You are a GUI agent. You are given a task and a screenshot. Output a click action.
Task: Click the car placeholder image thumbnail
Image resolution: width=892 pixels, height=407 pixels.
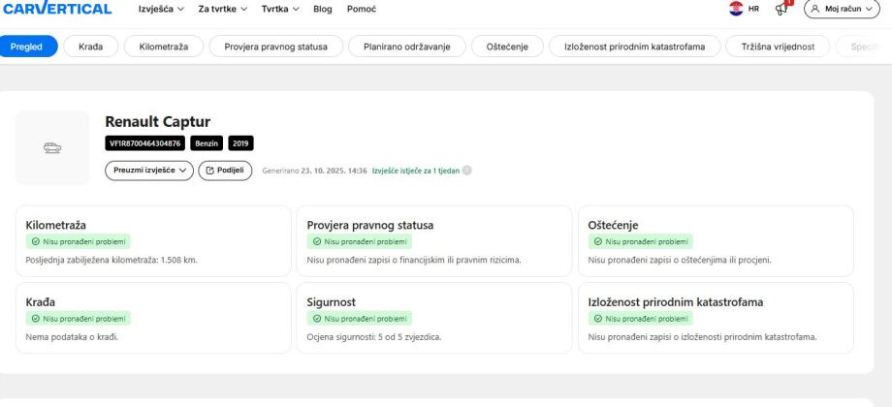coord(52,148)
